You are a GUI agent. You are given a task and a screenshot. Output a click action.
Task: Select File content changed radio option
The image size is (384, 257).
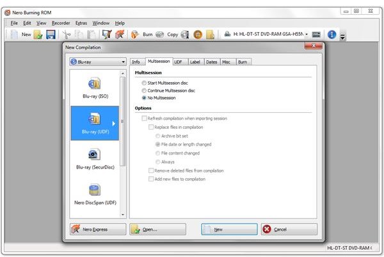(157, 153)
